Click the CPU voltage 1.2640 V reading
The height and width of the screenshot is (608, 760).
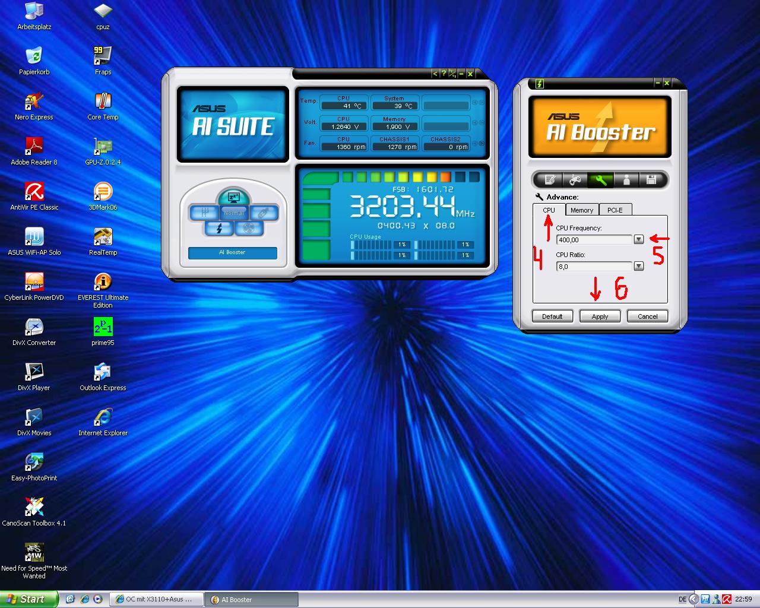[344, 126]
